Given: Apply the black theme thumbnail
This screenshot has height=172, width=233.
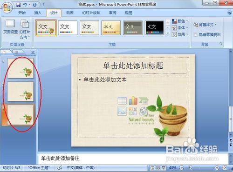Looking at the screenshot, I should pyautogui.click(x=155, y=28).
